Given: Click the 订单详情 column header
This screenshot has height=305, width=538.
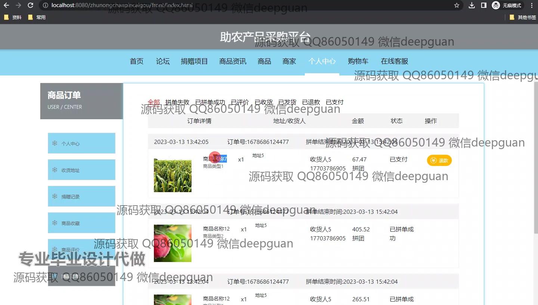Looking at the screenshot, I should point(199,121).
